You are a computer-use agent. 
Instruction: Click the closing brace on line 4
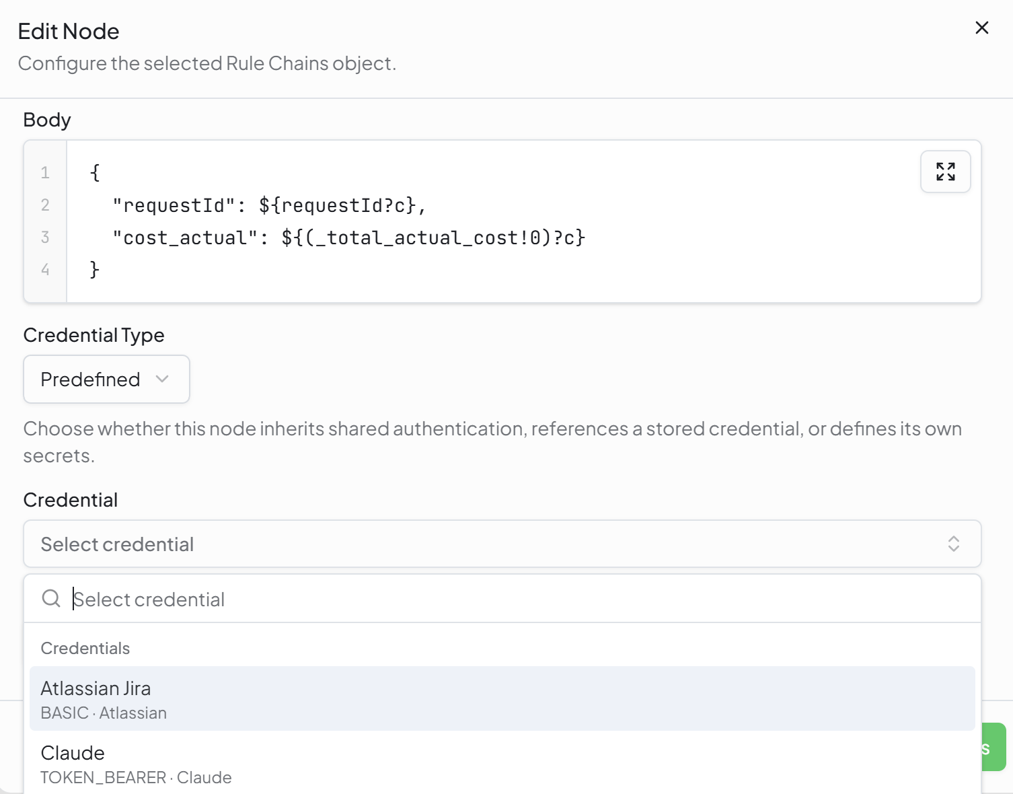click(95, 270)
